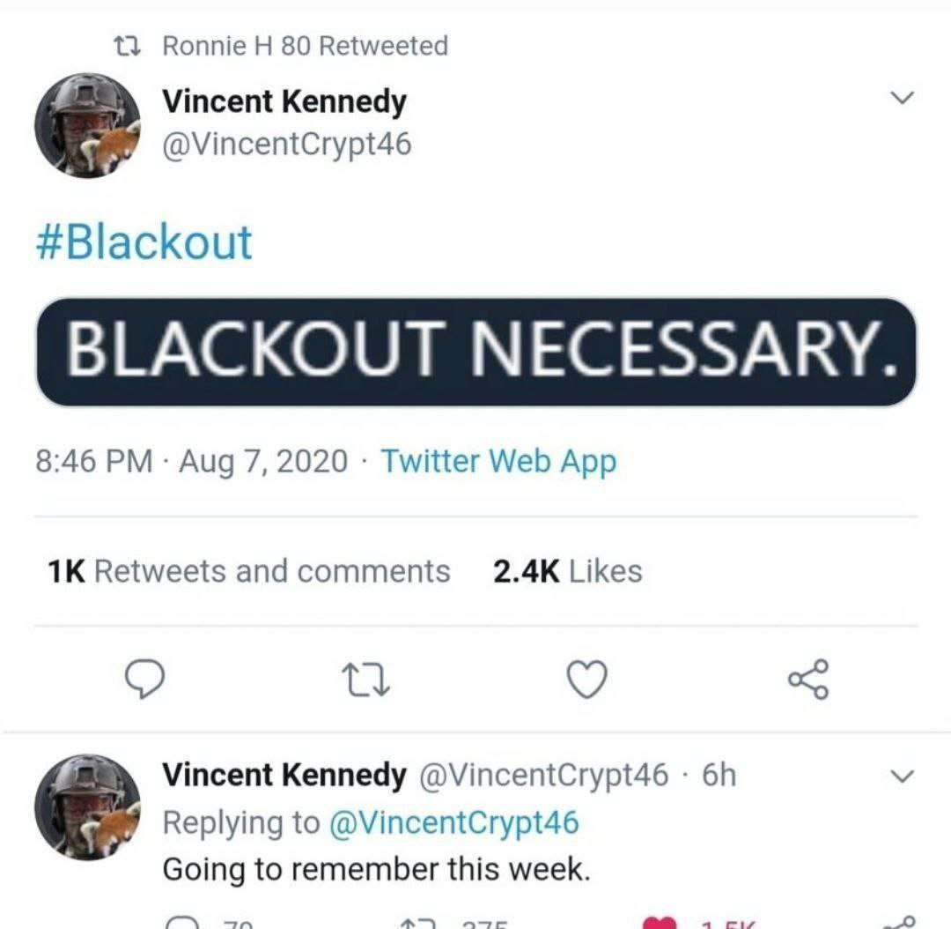
Task: Click the 8:46 PM Aug 7, 2020 timestamp
Action: 192,461
